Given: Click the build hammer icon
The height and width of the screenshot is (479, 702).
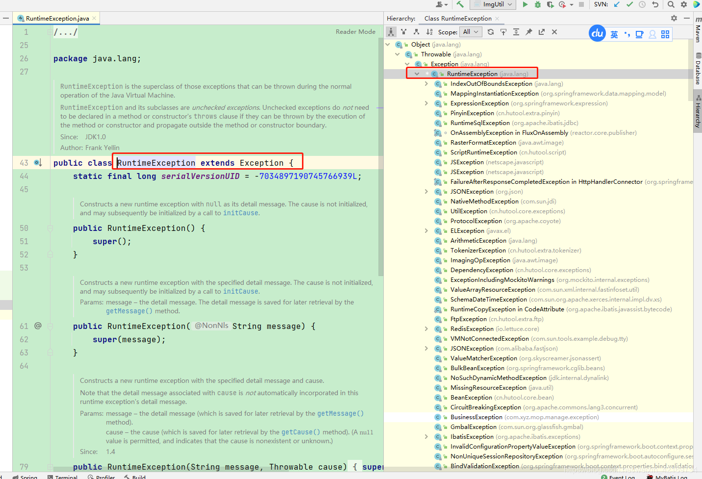Looking at the screenshot, I should coord(460,4).
